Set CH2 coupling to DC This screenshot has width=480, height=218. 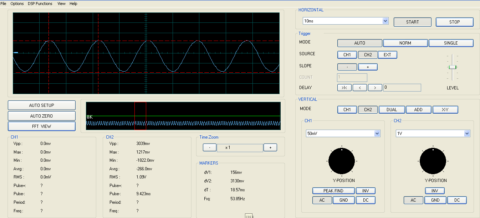457,200
